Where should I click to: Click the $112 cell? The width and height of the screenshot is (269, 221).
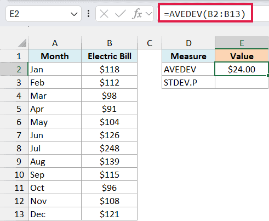(x=110, y=82)
